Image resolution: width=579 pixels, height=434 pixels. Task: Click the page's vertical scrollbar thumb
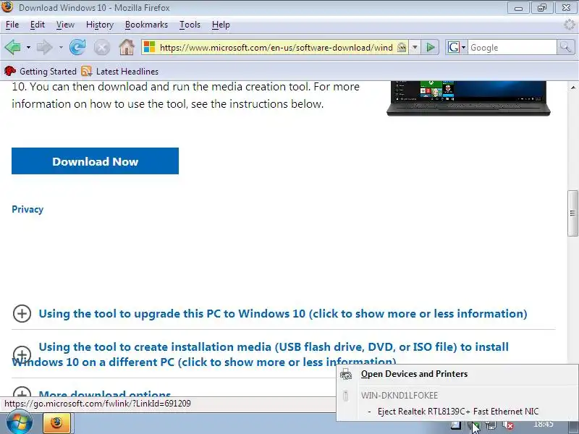572,213
